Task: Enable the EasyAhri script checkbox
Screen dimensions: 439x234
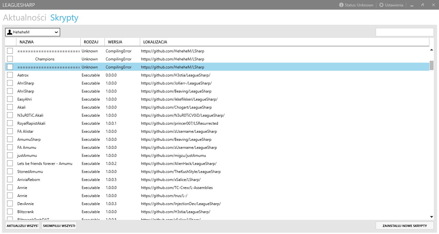Action: pyautogui.click(x=10, y=99)
